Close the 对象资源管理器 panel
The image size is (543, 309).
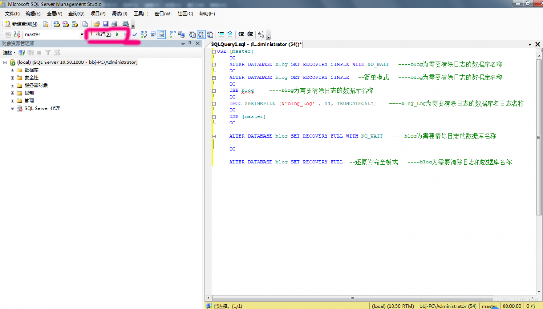(197, 44)
